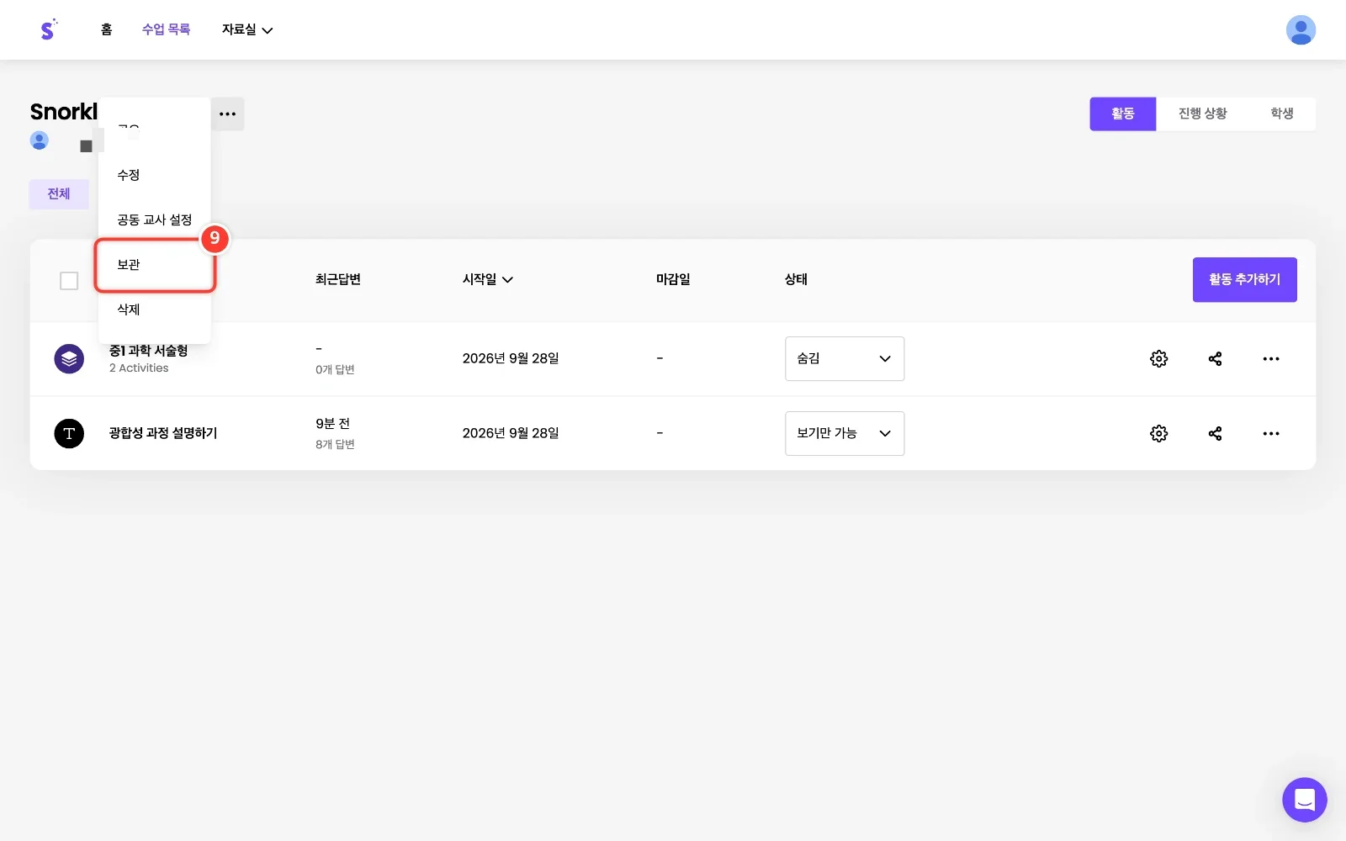
Task: Sort by 시작일 column
Action: click(488, 279)
